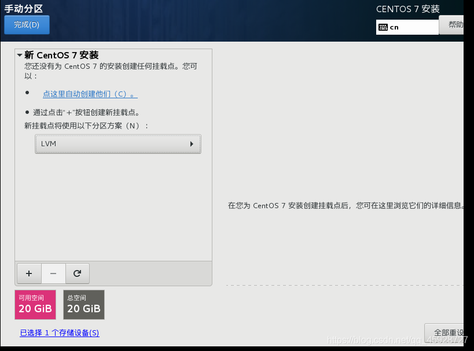Click the cn keyboard layout field
The image size is (474, 351).
[412, 27]
